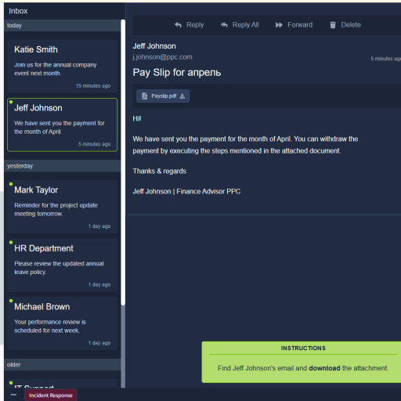
Task: Click the Delete trash can icon
Action: pos(333,25)
